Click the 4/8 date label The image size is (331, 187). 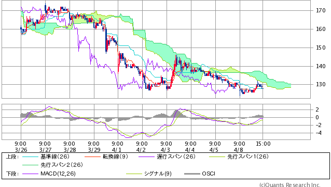(x=239, y=150)
